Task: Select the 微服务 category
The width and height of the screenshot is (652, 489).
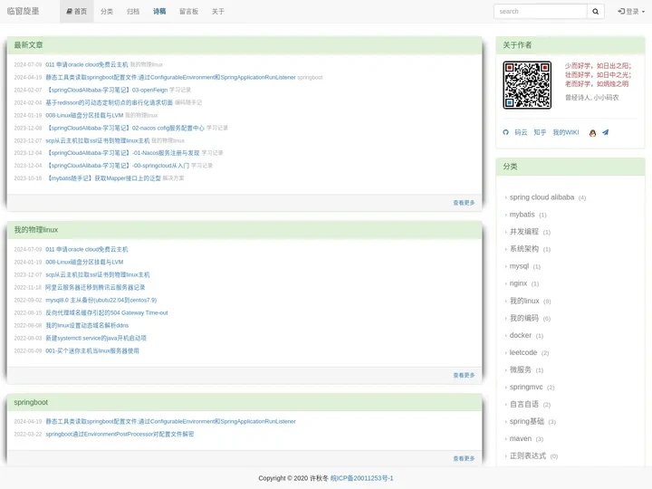Action: (x=520, y=369)
